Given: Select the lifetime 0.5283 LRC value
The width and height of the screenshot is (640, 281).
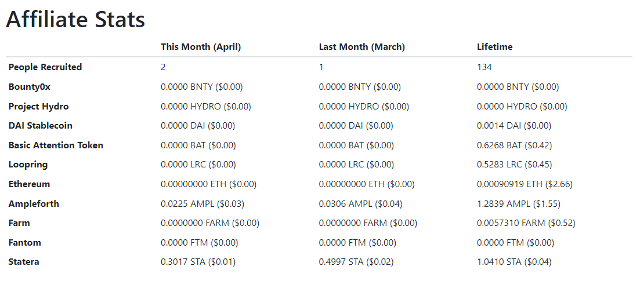Looking at the screenshot, I should coord(514,165).
